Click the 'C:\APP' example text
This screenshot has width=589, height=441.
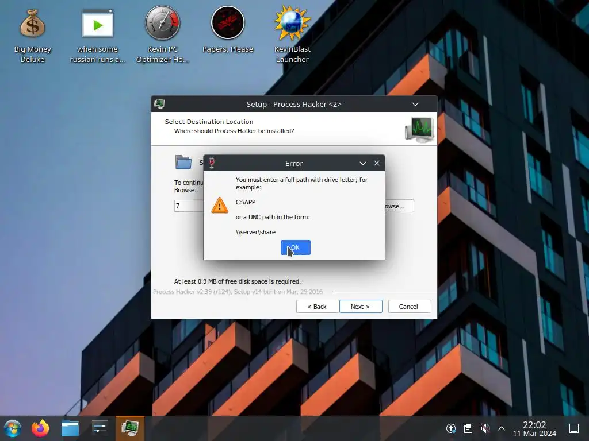(246, 202)
